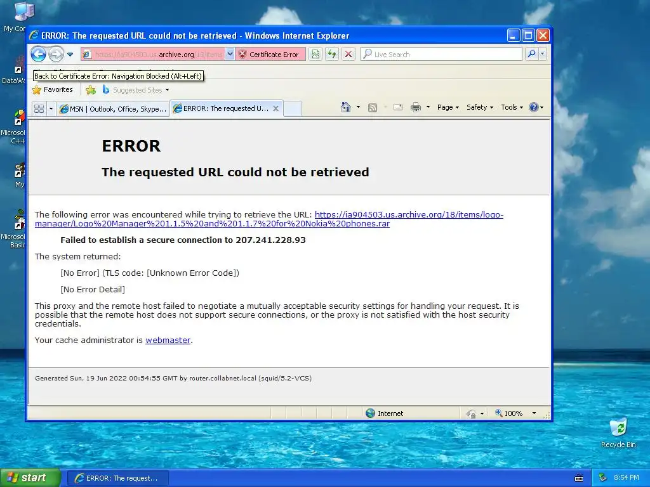The width and height of the screenshot is (650, 487).
Task: Expand the Home button dropdown arrow
Action: (358, 107)
